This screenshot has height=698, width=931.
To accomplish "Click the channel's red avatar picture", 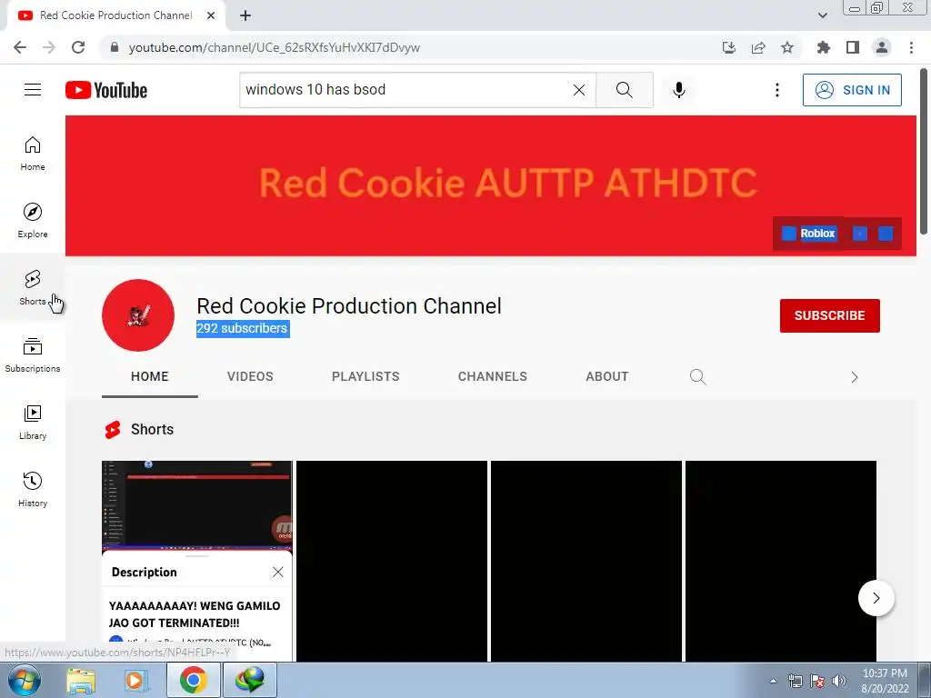I will pyautogui.click(x=138, y=315).
